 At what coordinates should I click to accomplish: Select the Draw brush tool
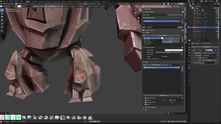[2, 10]
